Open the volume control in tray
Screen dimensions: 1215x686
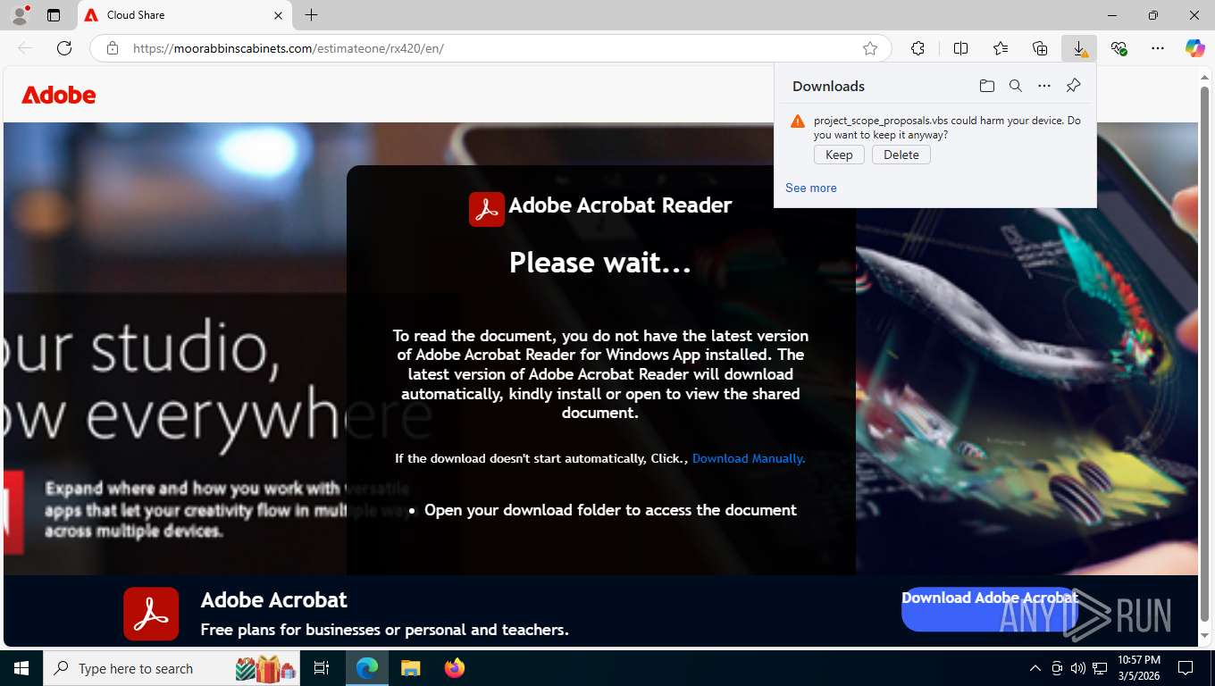1078,668
